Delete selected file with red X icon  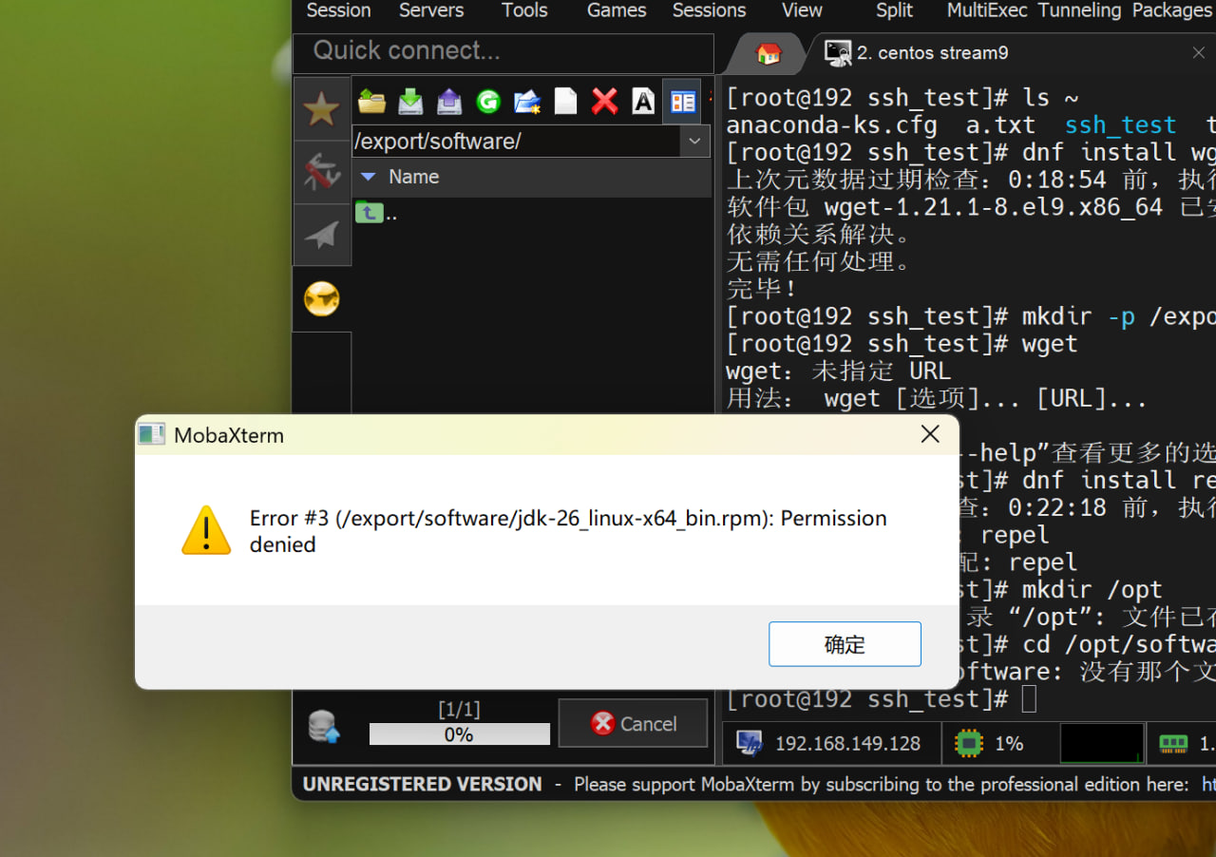[x=605, y=101]
